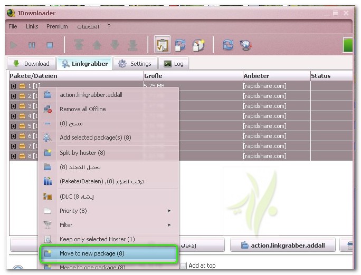Click the edit folder icon in menu
Viewport: 361px width, 275px height.
pos(47,167)
